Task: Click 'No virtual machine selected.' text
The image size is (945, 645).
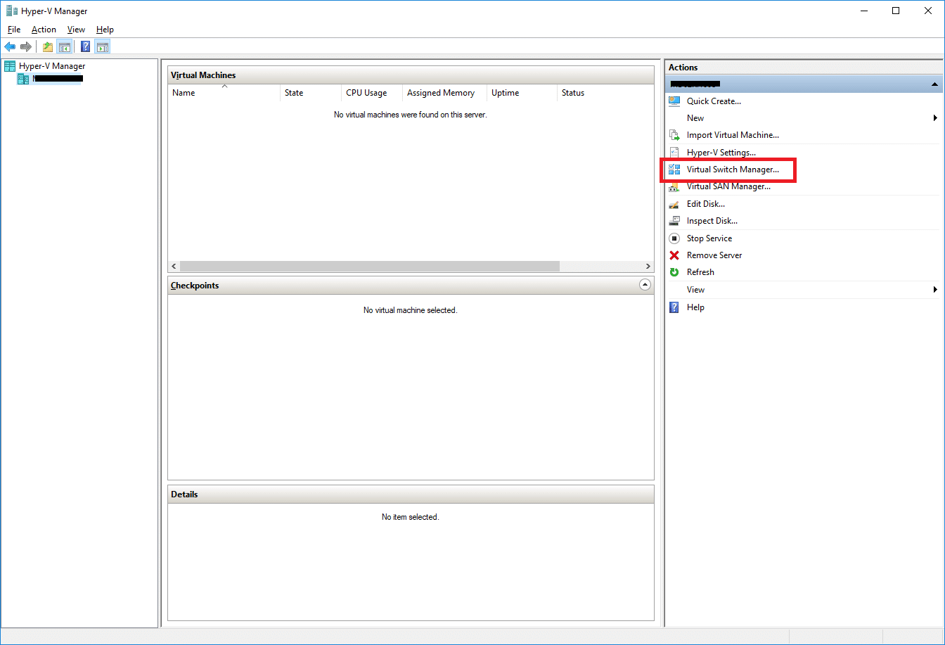Action: 411,310
